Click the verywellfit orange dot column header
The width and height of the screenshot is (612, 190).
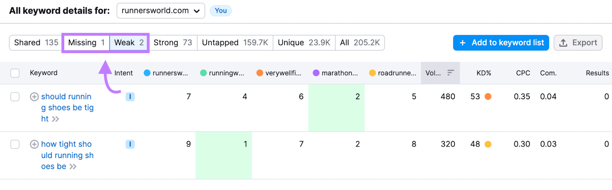point(279,73)
